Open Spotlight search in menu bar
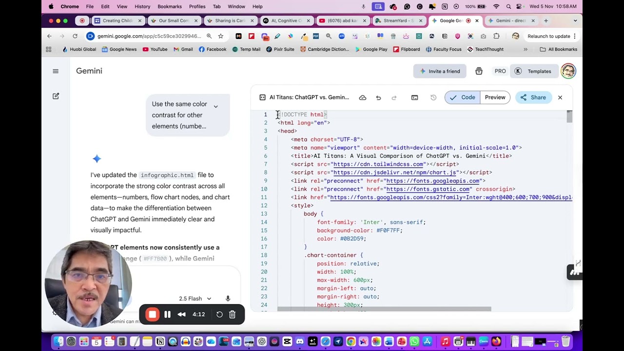 click(508, 6)
